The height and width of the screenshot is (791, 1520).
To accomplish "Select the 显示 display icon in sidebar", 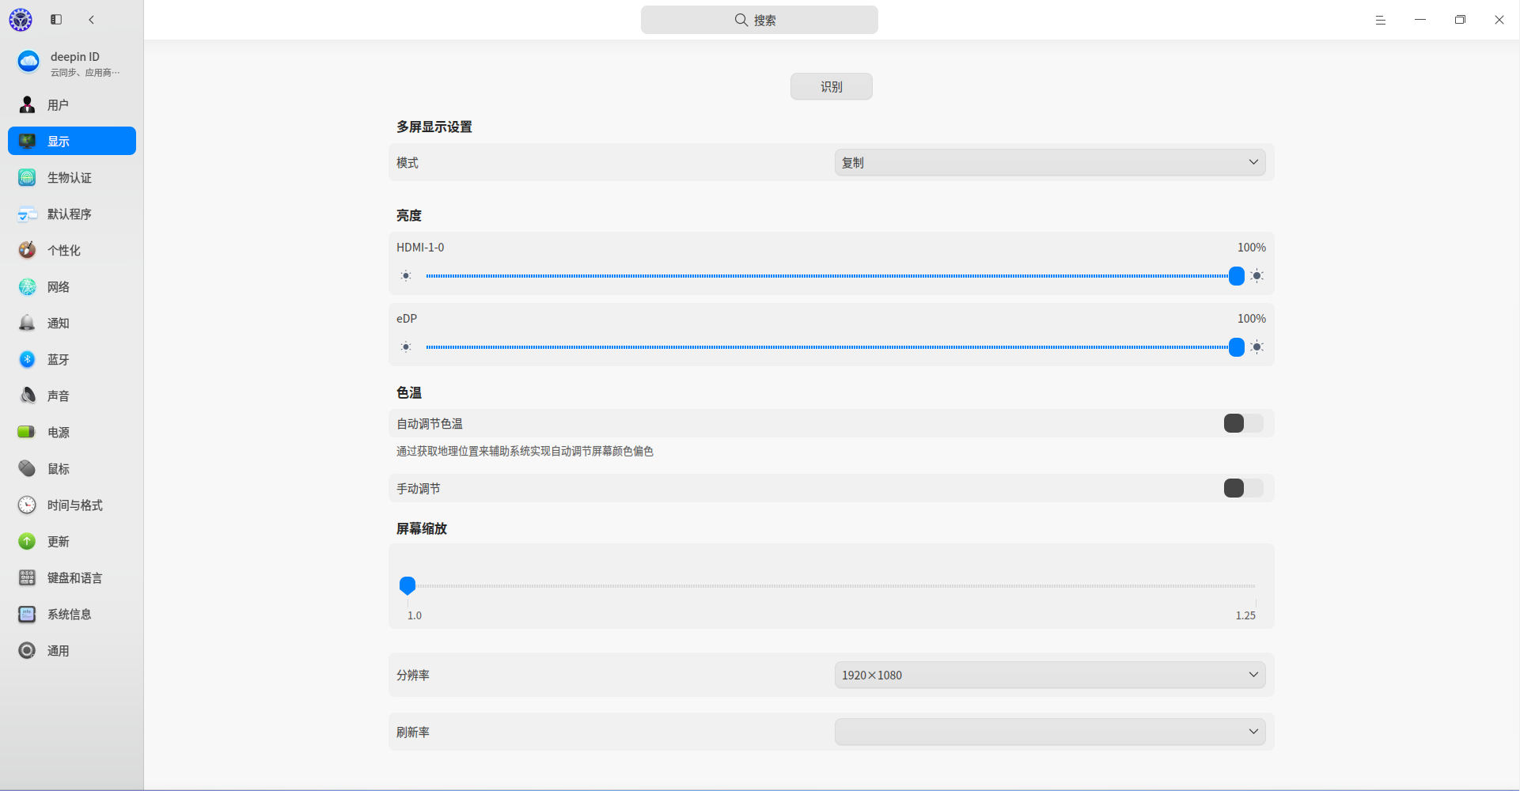I will pyautogui.click(x=28, y=141).
